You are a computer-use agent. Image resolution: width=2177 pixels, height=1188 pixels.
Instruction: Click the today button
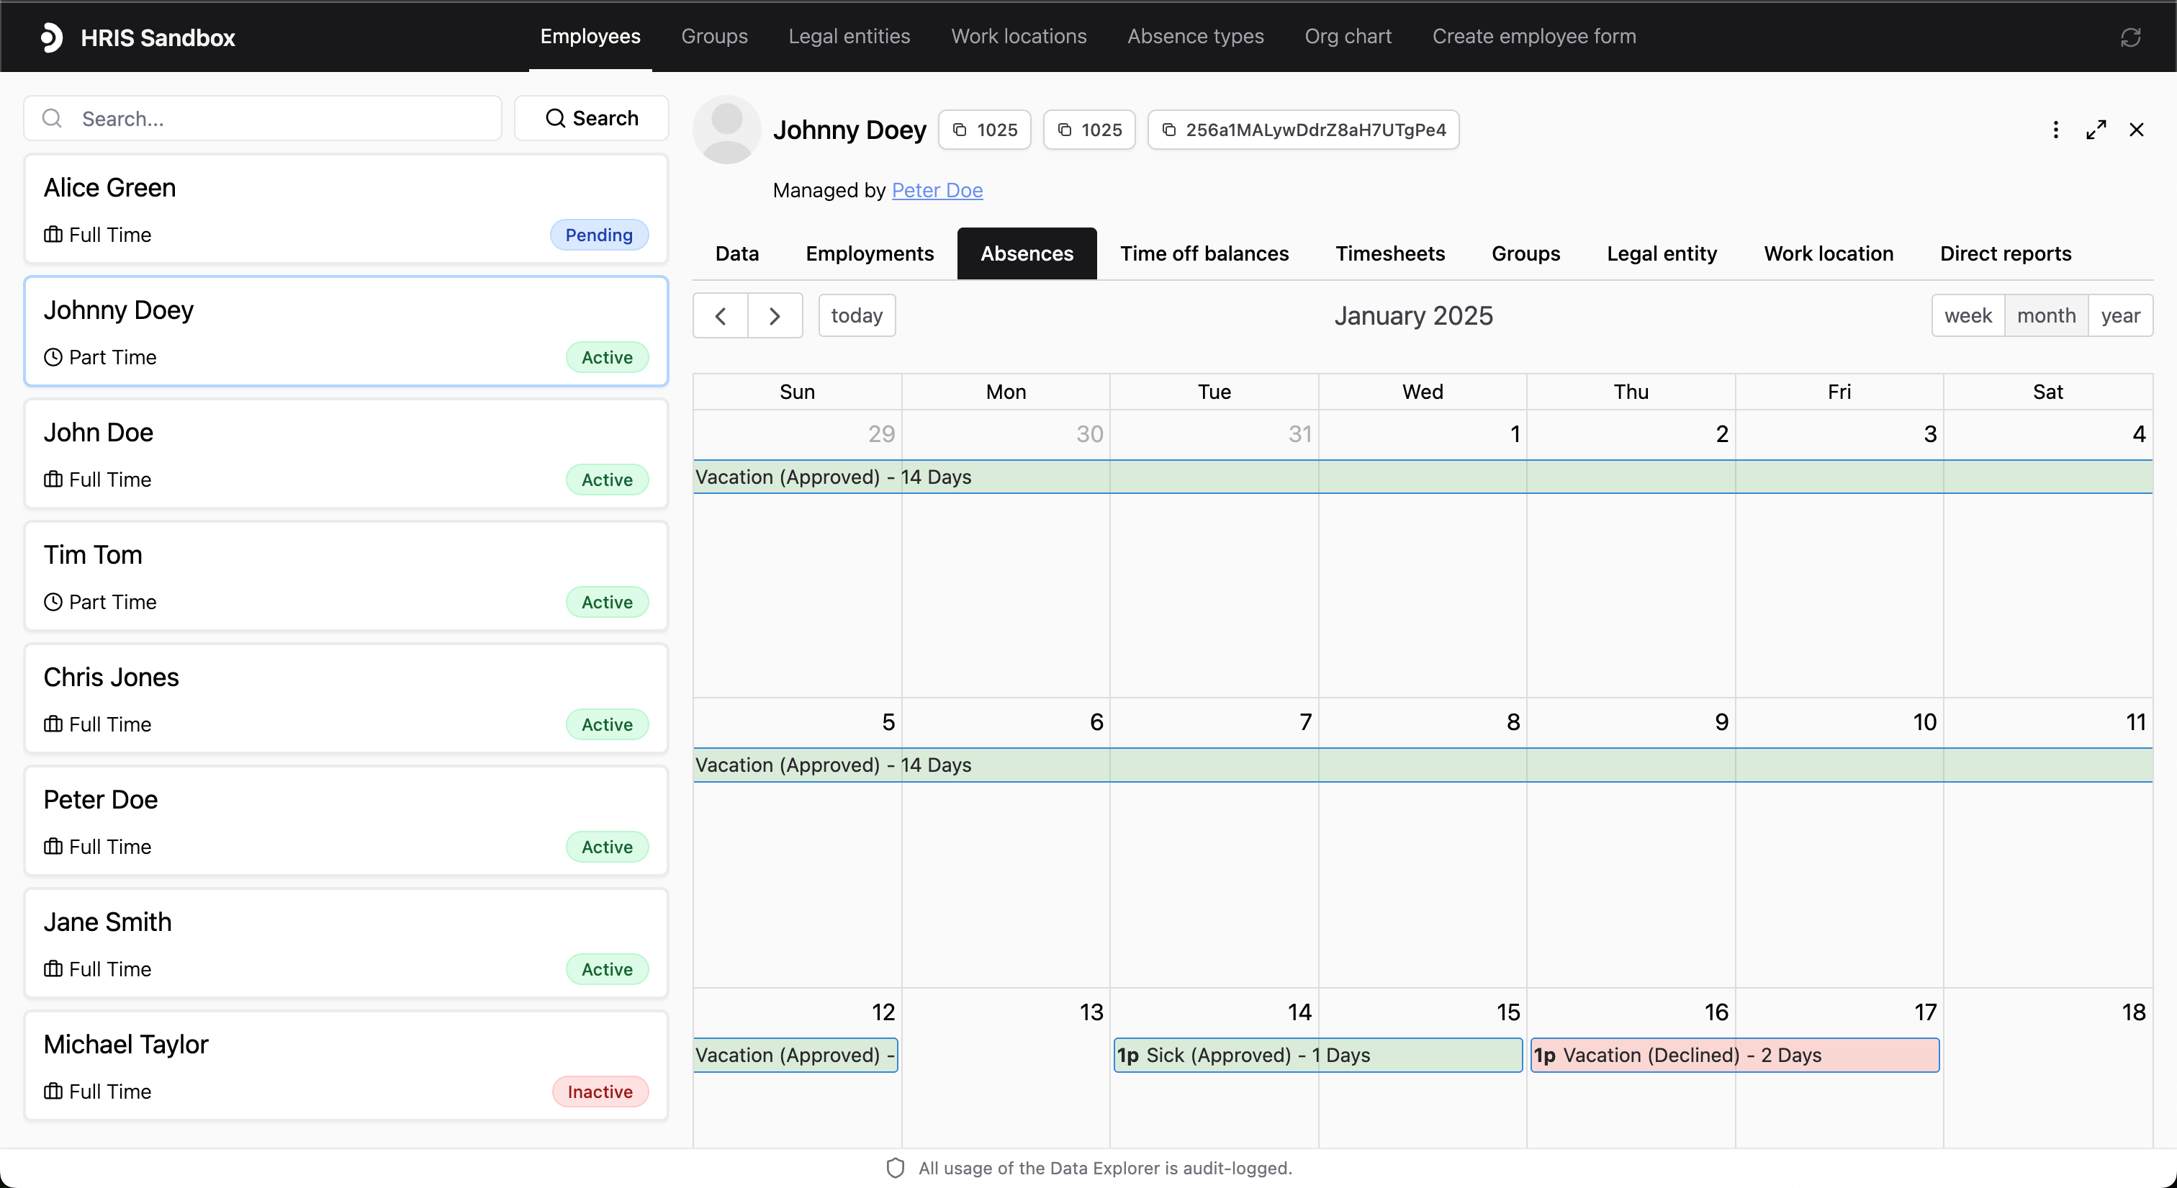tap(857, 316)
